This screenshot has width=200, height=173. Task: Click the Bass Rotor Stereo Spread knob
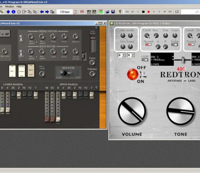[x=75, y=52]
